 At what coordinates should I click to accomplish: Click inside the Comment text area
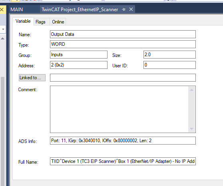119,109
